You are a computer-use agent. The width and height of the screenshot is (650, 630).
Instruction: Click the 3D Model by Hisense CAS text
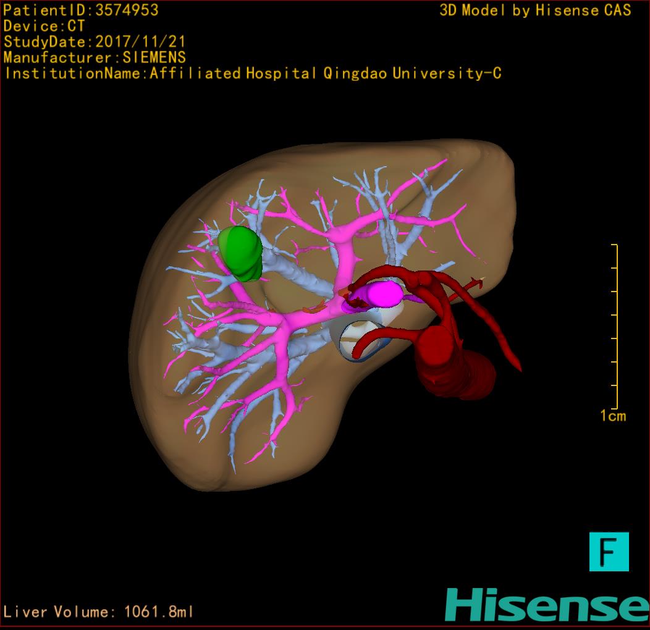pos(535,10)
